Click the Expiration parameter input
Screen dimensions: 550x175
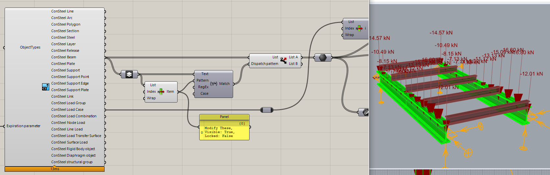pos(23,126)
